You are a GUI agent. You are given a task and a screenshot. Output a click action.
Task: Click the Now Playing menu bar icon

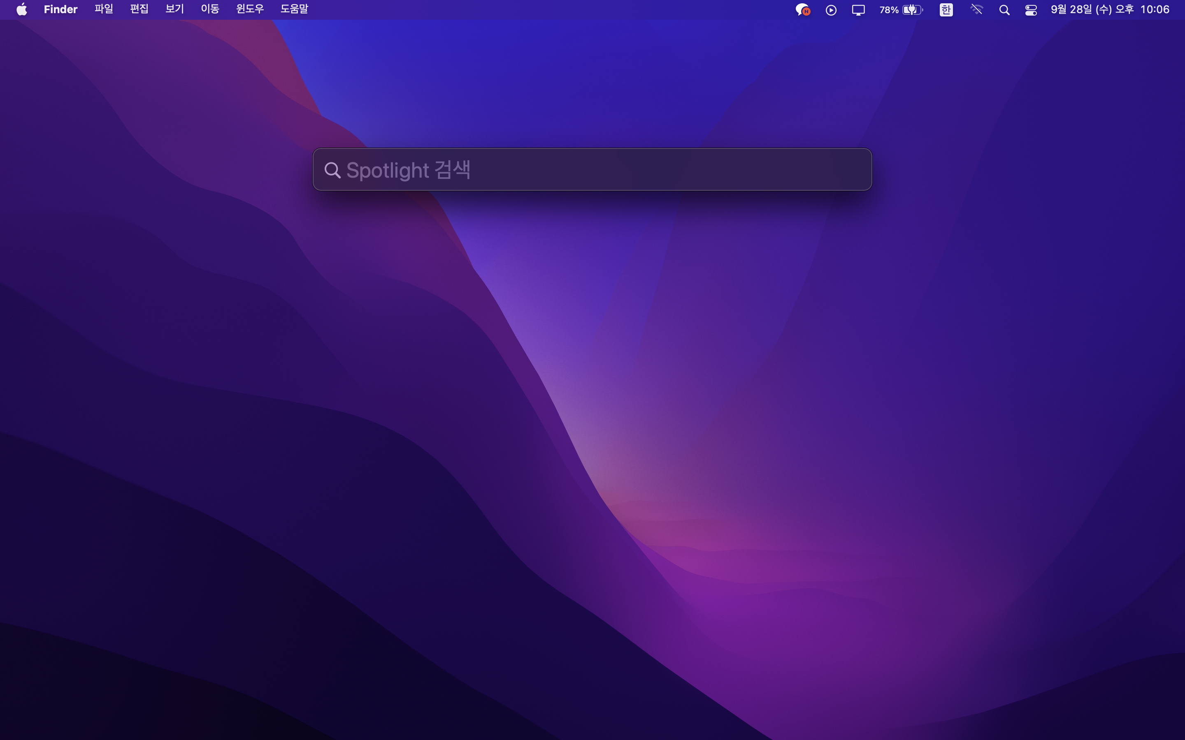[x=831, y=10]
